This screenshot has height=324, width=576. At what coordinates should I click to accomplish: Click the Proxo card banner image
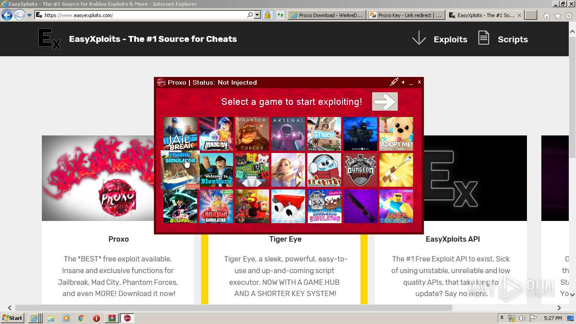tap(98, 178)
